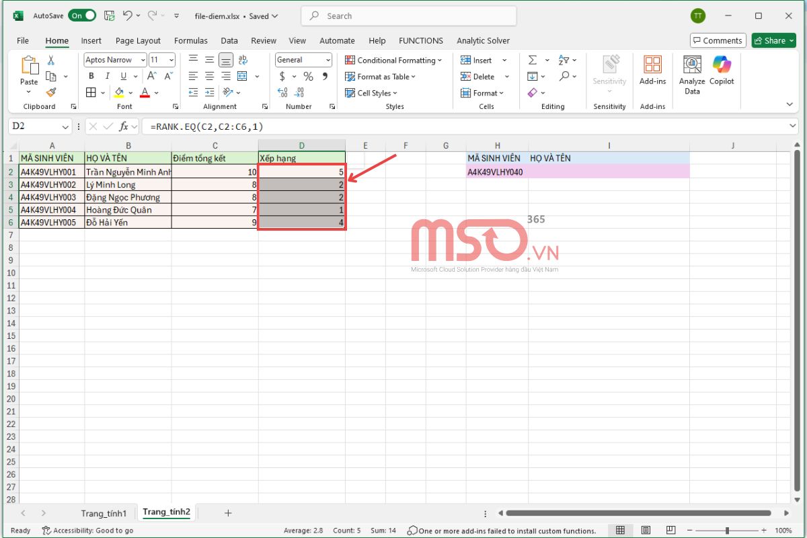Toggle Bottom Align button

[x=226, y=60]
